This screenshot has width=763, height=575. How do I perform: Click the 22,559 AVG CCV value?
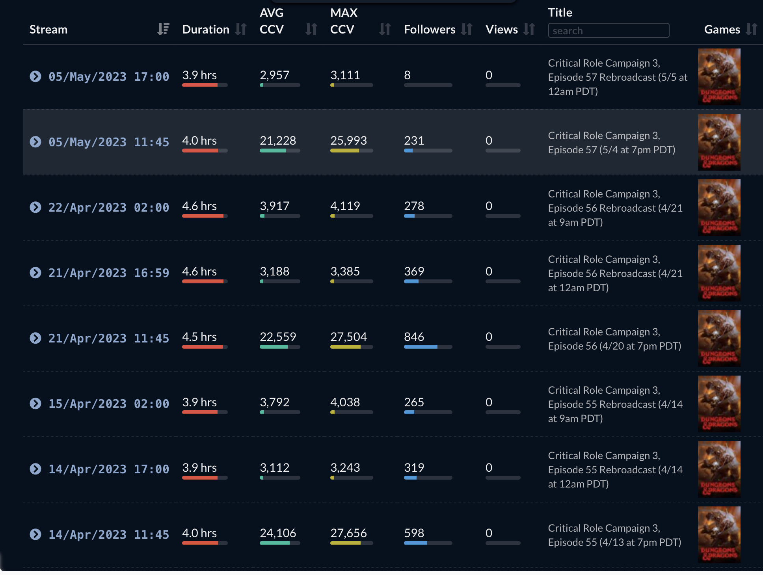point(278,337)
